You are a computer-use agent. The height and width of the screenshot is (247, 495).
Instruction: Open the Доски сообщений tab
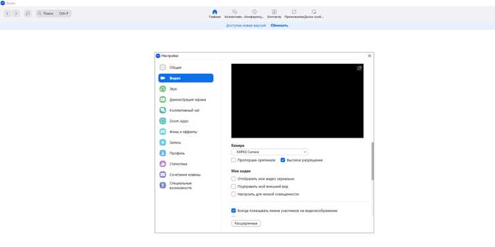pyautogui.click(x=313, y=14)
